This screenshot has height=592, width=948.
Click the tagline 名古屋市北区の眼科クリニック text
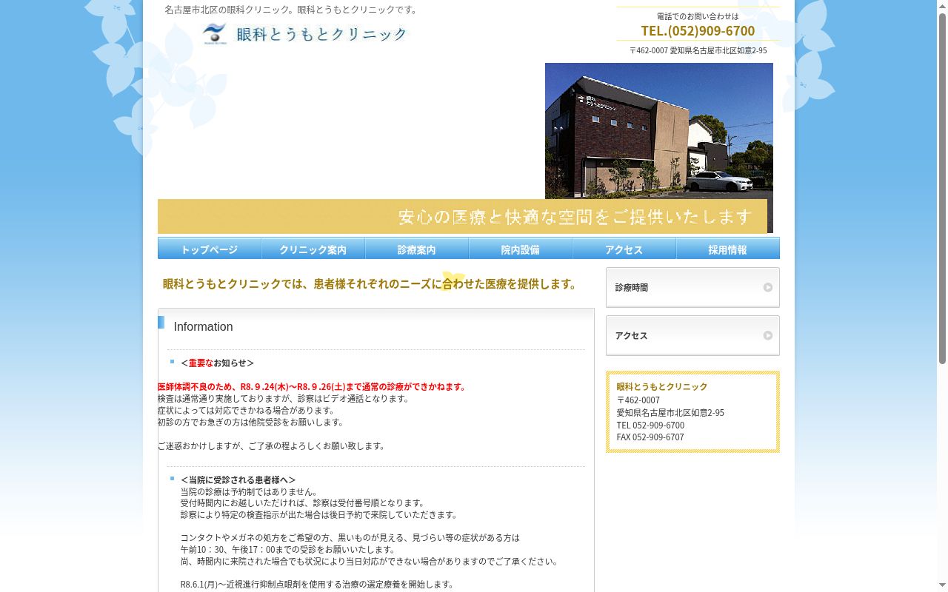point(293,10)
